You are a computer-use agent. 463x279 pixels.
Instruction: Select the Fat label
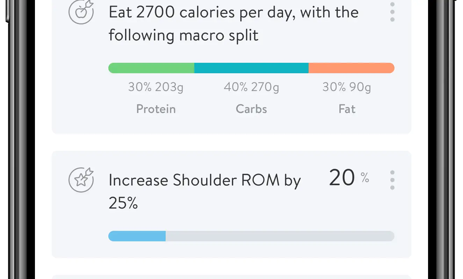[x=347, y=109]
